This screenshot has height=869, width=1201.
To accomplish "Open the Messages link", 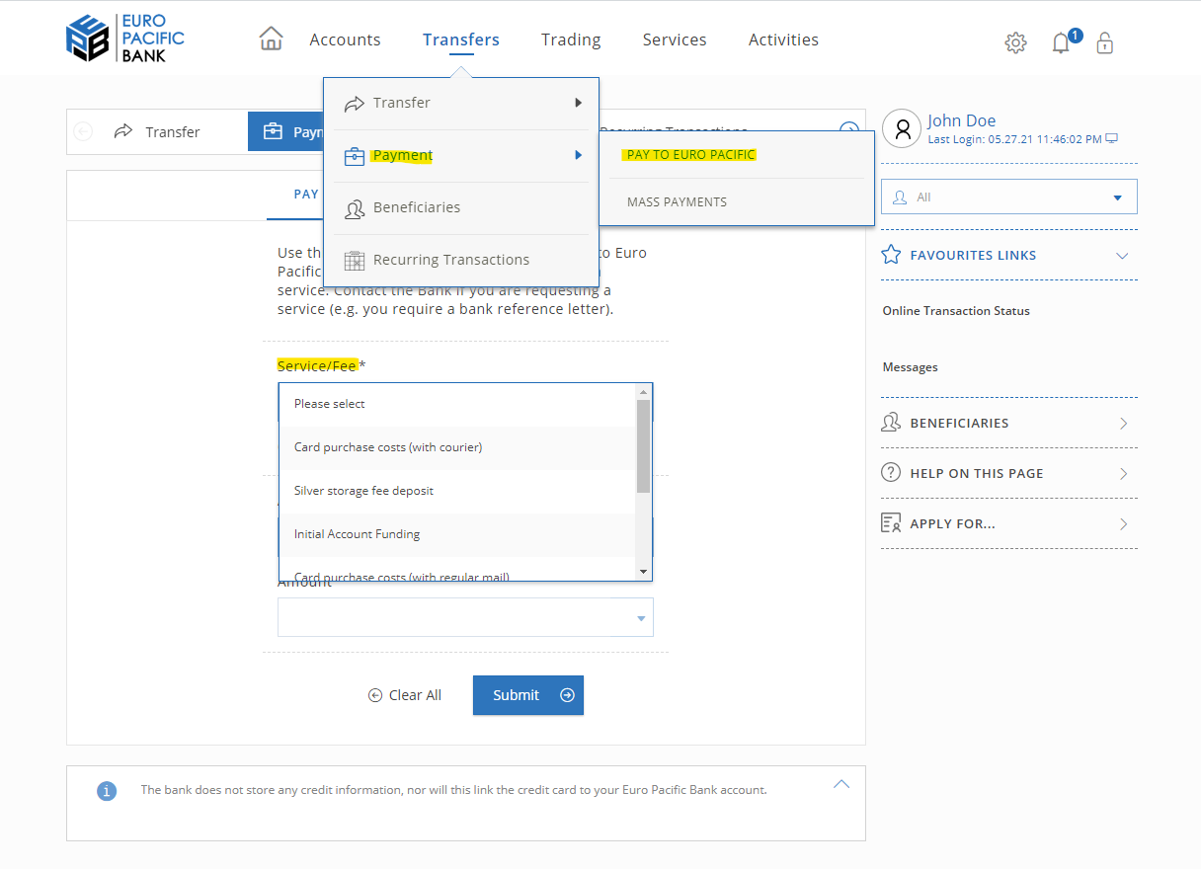I will click(910, 367).
